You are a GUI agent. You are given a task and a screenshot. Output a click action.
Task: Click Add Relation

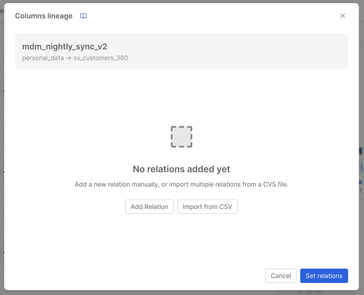tap(149, 207)
